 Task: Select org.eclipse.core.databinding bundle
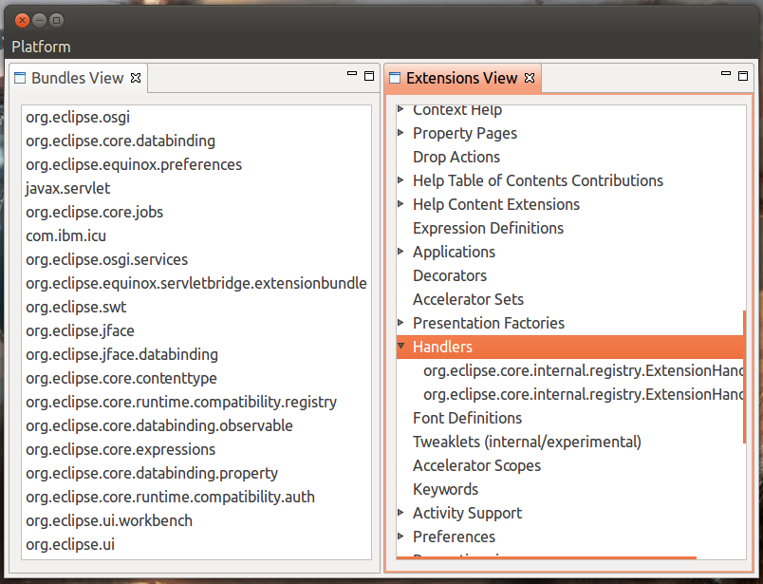[x=121, y=141]
